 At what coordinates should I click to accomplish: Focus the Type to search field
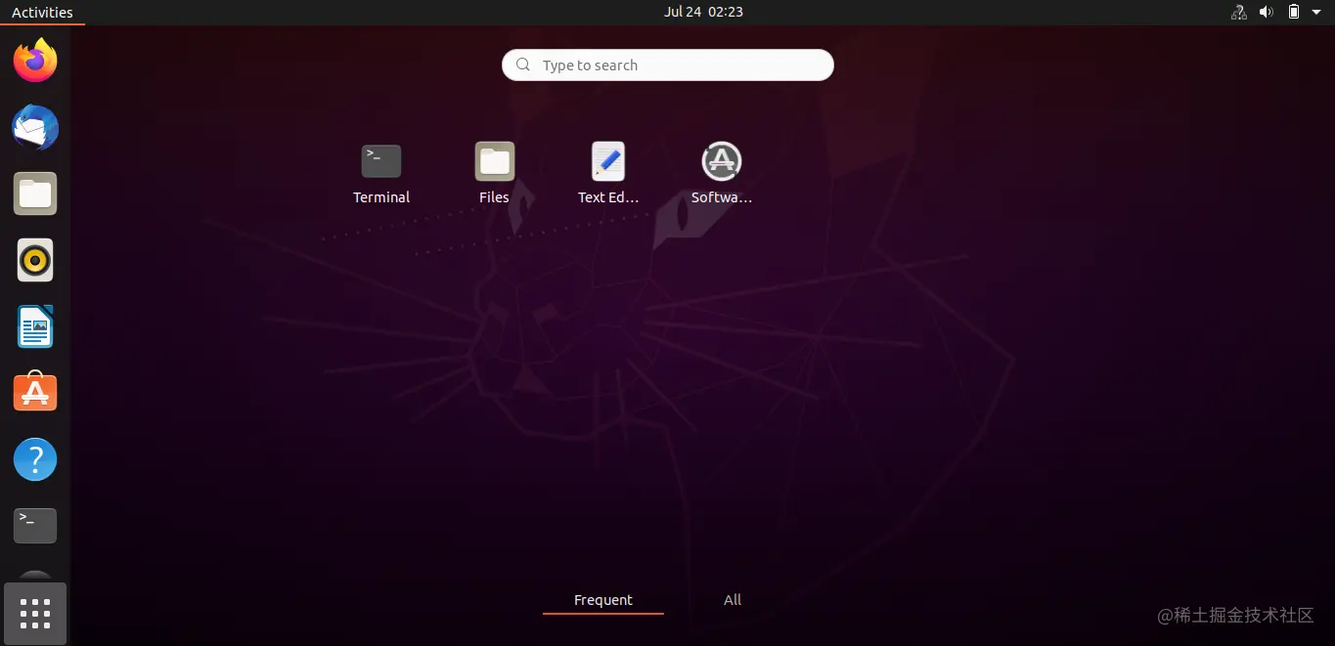pyautogui.click(x=668, y=65)
